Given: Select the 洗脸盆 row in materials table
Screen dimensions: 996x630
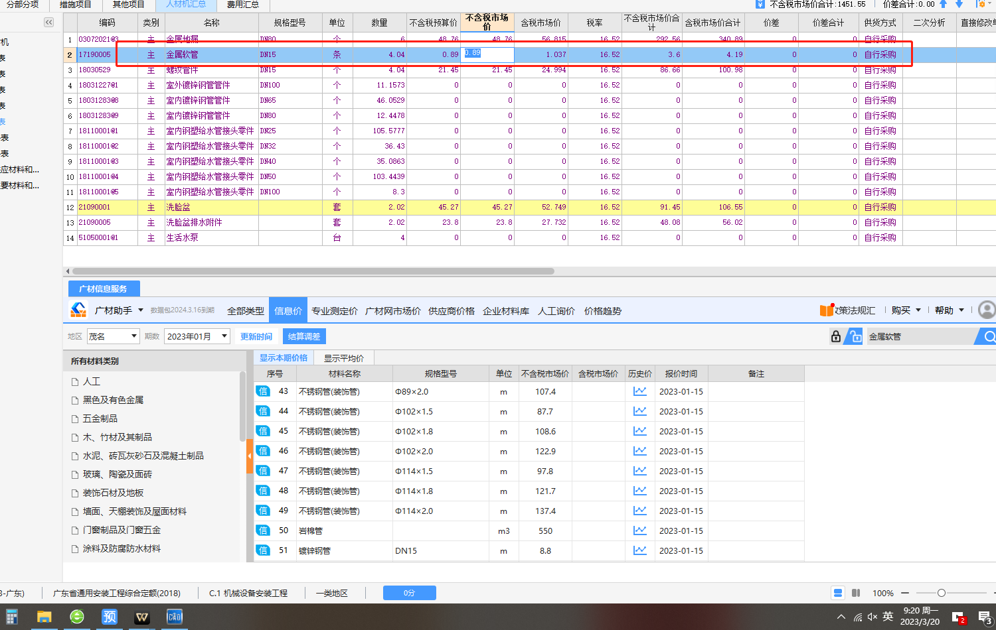Looking at the screenshot, I should [x=529, y=207].
